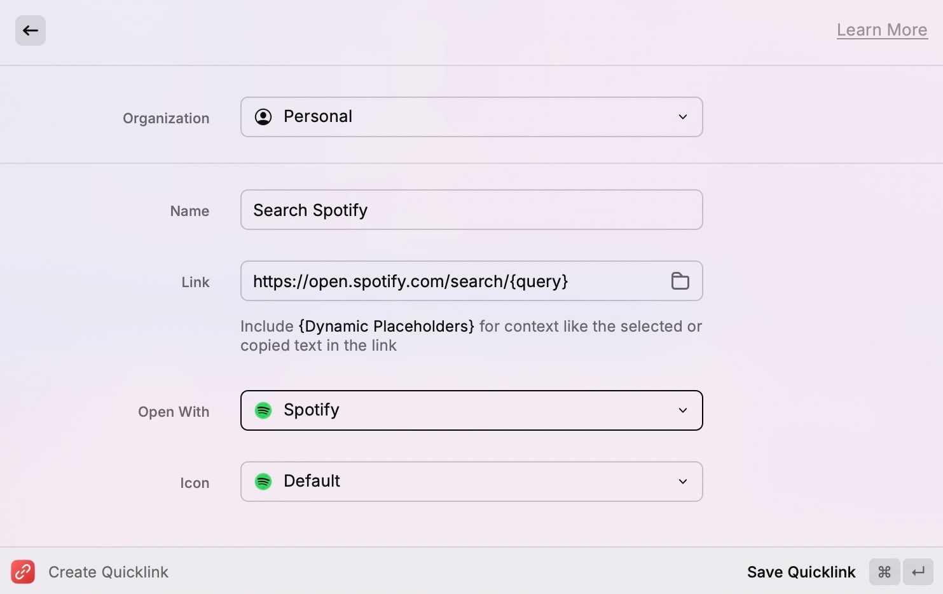943x594 pixels.
Task: Click the person icon beside Personal
Action: point(263,117)
